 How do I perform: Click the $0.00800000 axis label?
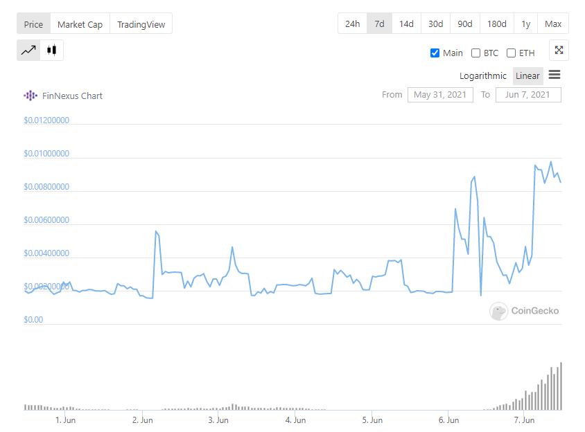click(46, 186)
